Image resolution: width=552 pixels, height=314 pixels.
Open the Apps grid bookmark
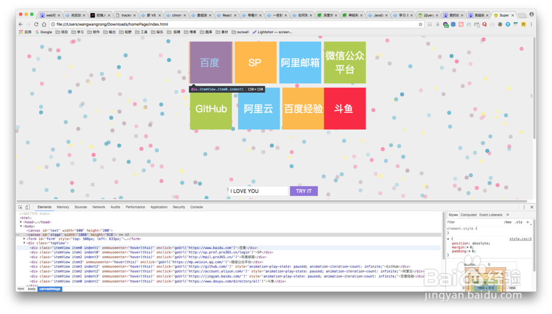pyautogui.click(x=25, y=32)
